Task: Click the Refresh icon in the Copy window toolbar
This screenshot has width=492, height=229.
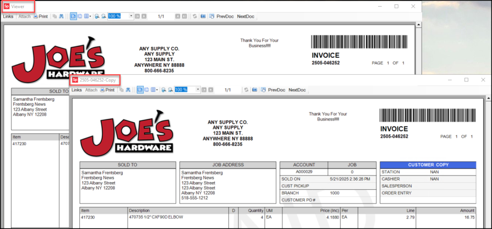Action: pyautogui.click(x=246, y=90)
